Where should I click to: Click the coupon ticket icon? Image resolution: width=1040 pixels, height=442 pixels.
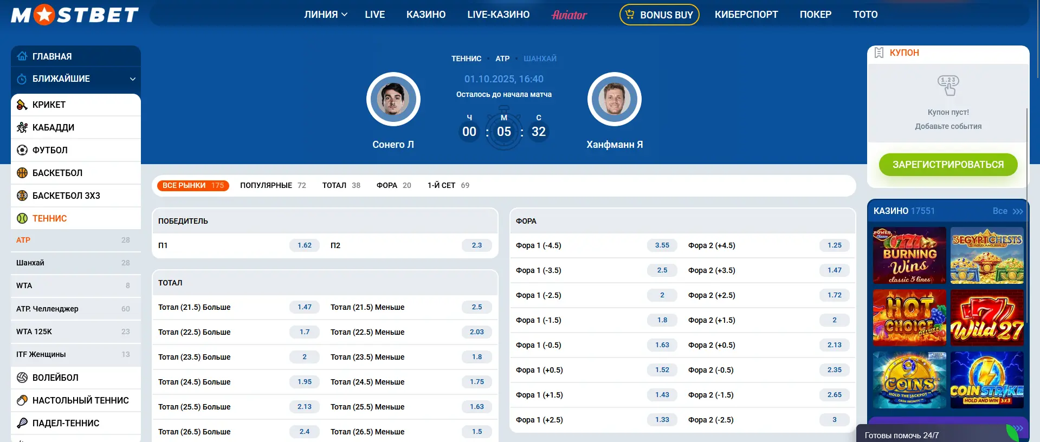(x=879, y=53)
